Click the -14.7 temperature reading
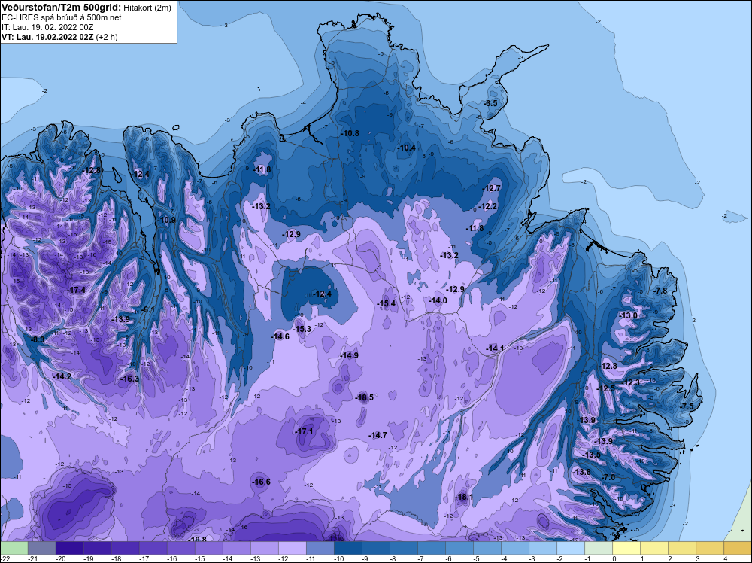This screenshot has height=563, width=752. coord(378,435)
